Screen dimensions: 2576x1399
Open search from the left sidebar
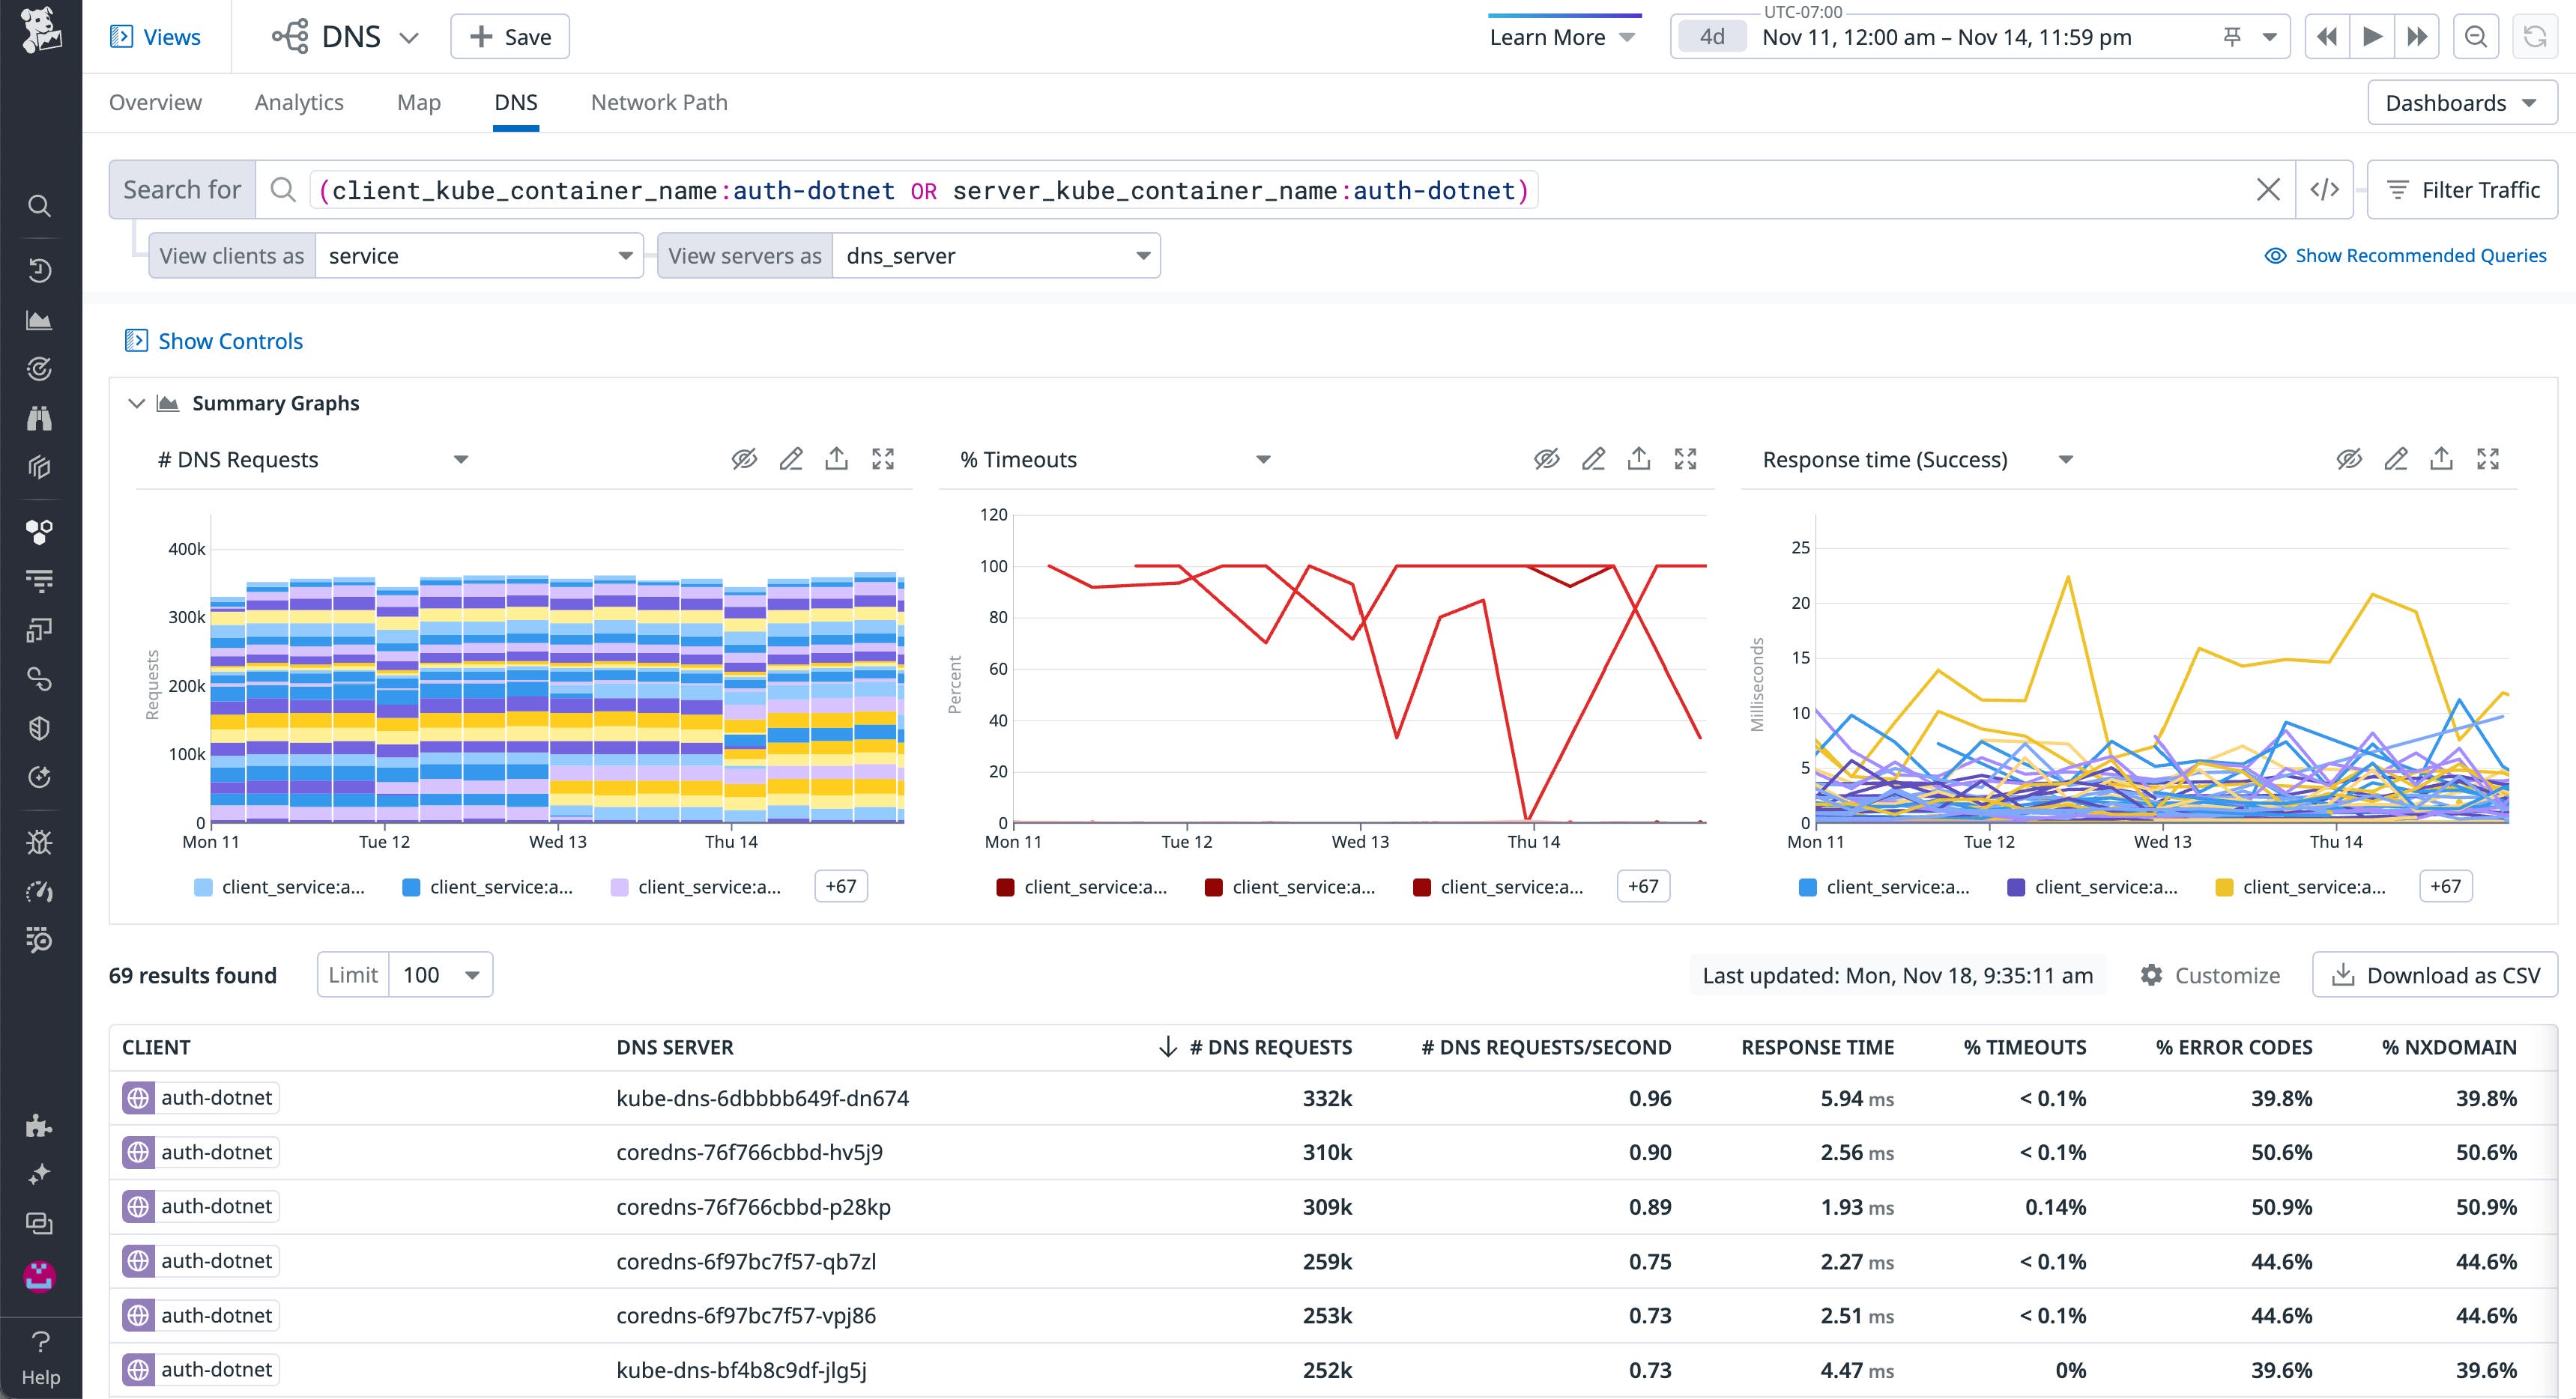pyautogui.click(x=39, y=205)
